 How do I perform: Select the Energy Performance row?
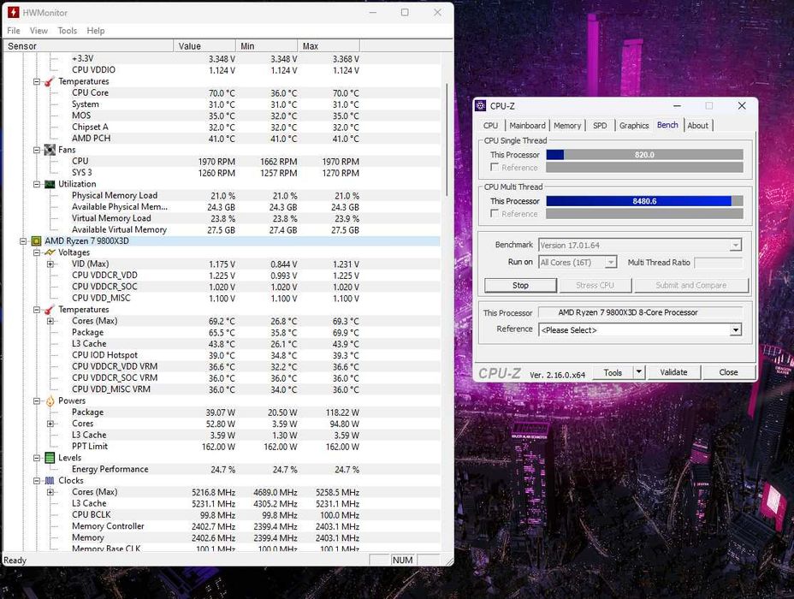pos(222,470)
